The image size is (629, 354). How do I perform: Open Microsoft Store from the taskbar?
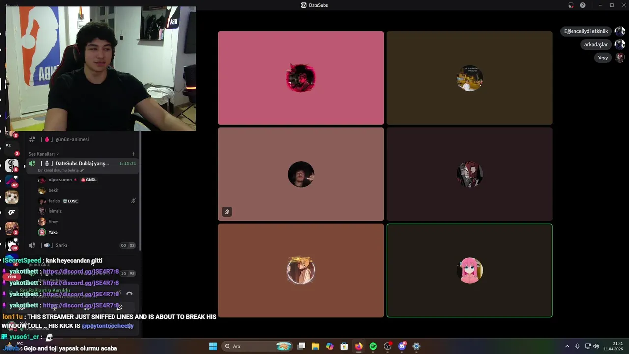(x=344, y=346)
